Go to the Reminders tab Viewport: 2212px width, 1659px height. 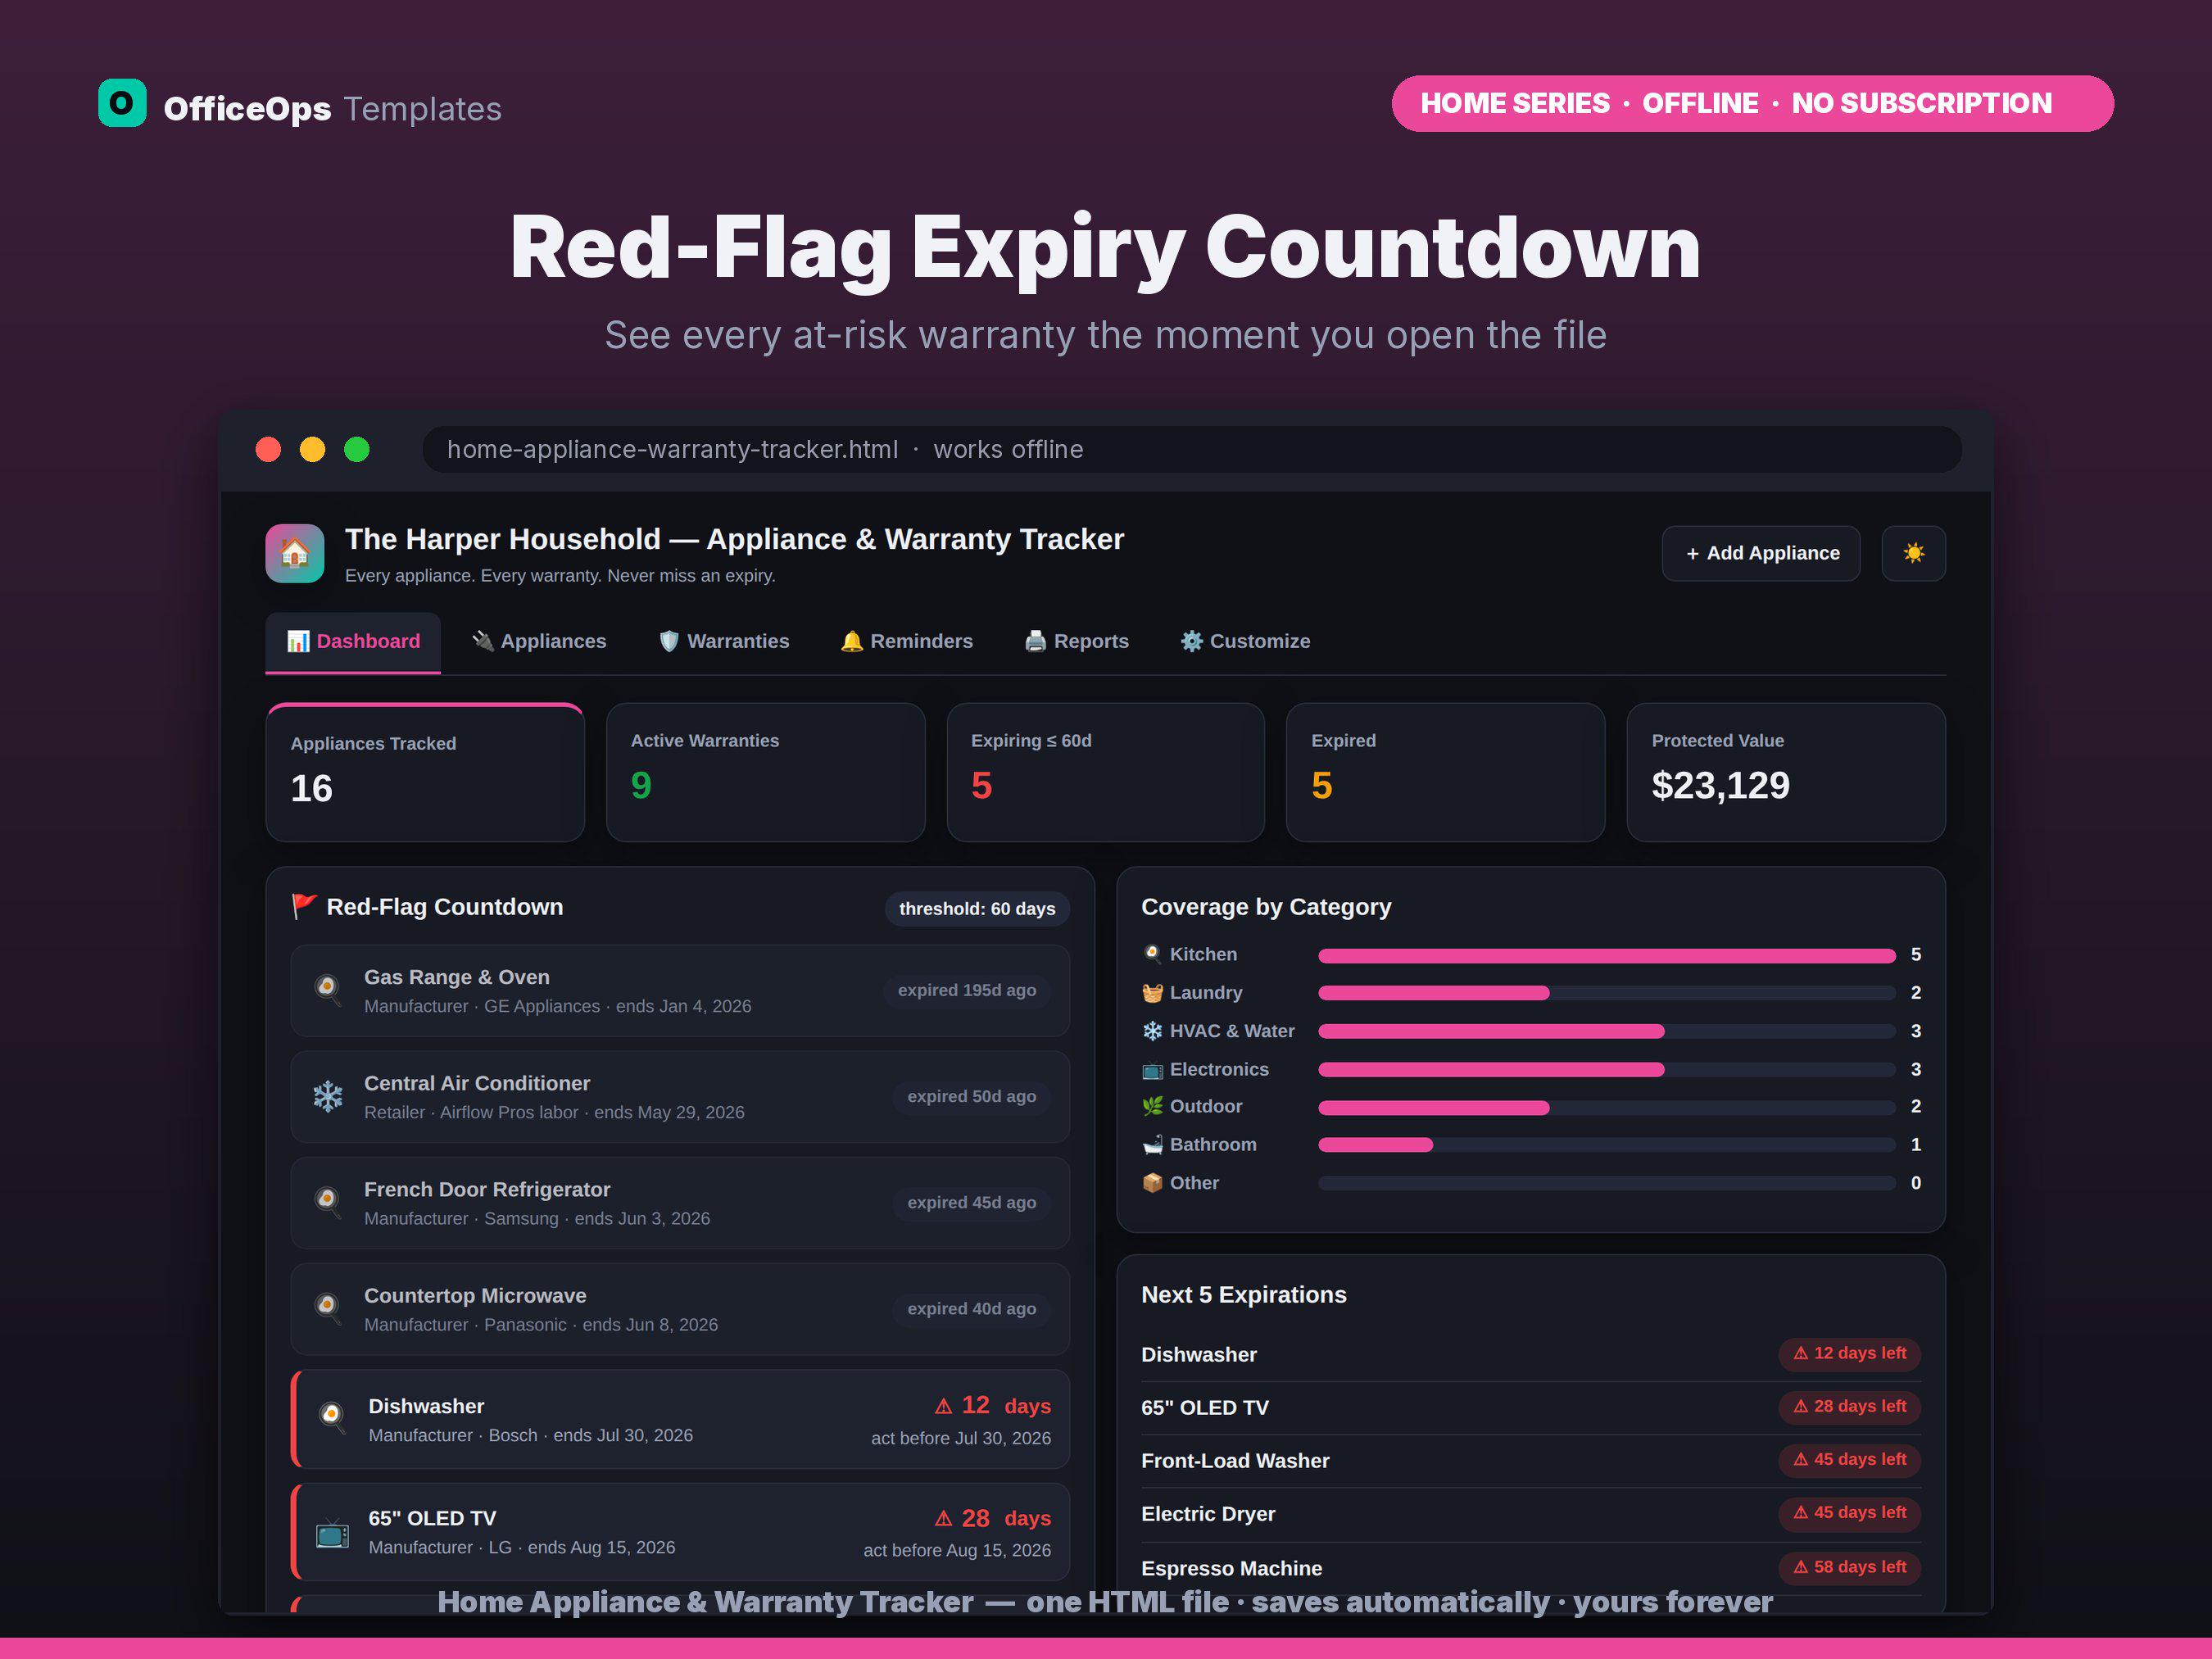coord(907,641)
